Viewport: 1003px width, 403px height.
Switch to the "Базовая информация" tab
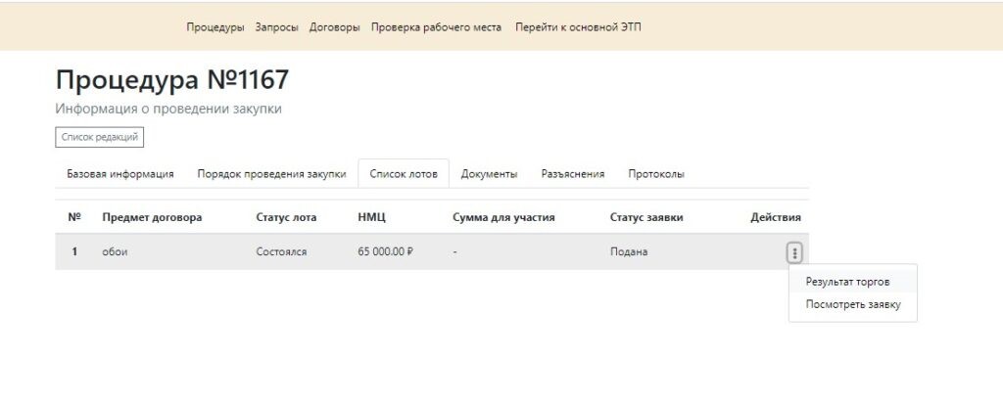coord(120,174)
